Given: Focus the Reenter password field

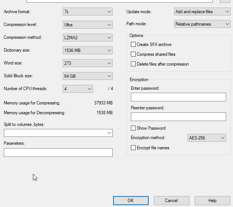Looking at the screenshot, I should [178, 117].
